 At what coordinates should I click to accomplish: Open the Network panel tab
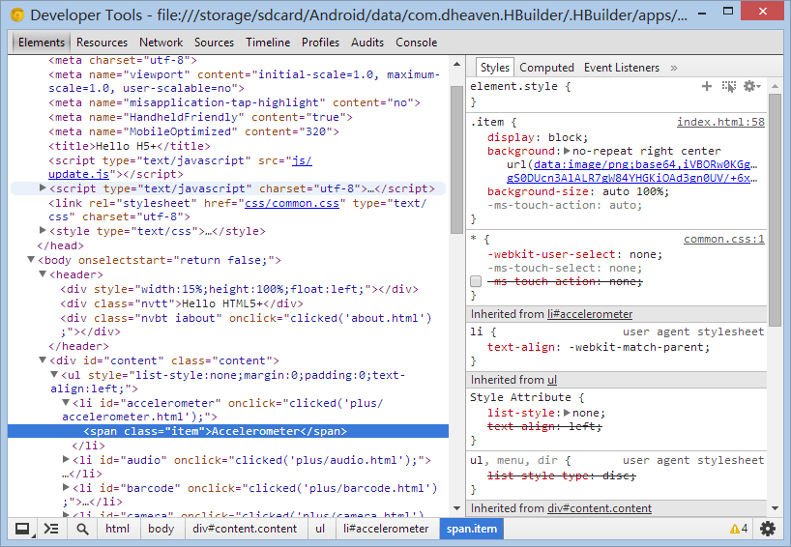click(x=161, y=43)
